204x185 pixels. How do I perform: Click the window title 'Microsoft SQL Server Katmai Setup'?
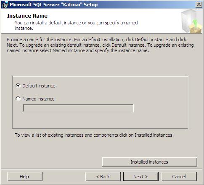(x=54, y=5)
